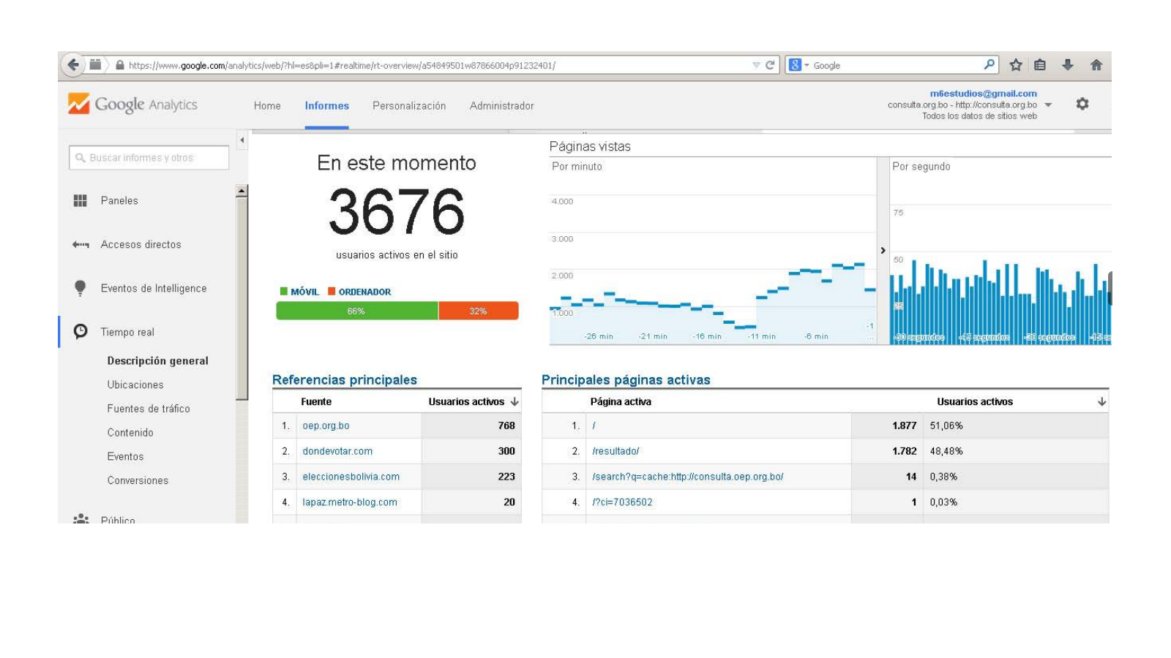Open the Home tab
1171x658 pixels.
267,106
